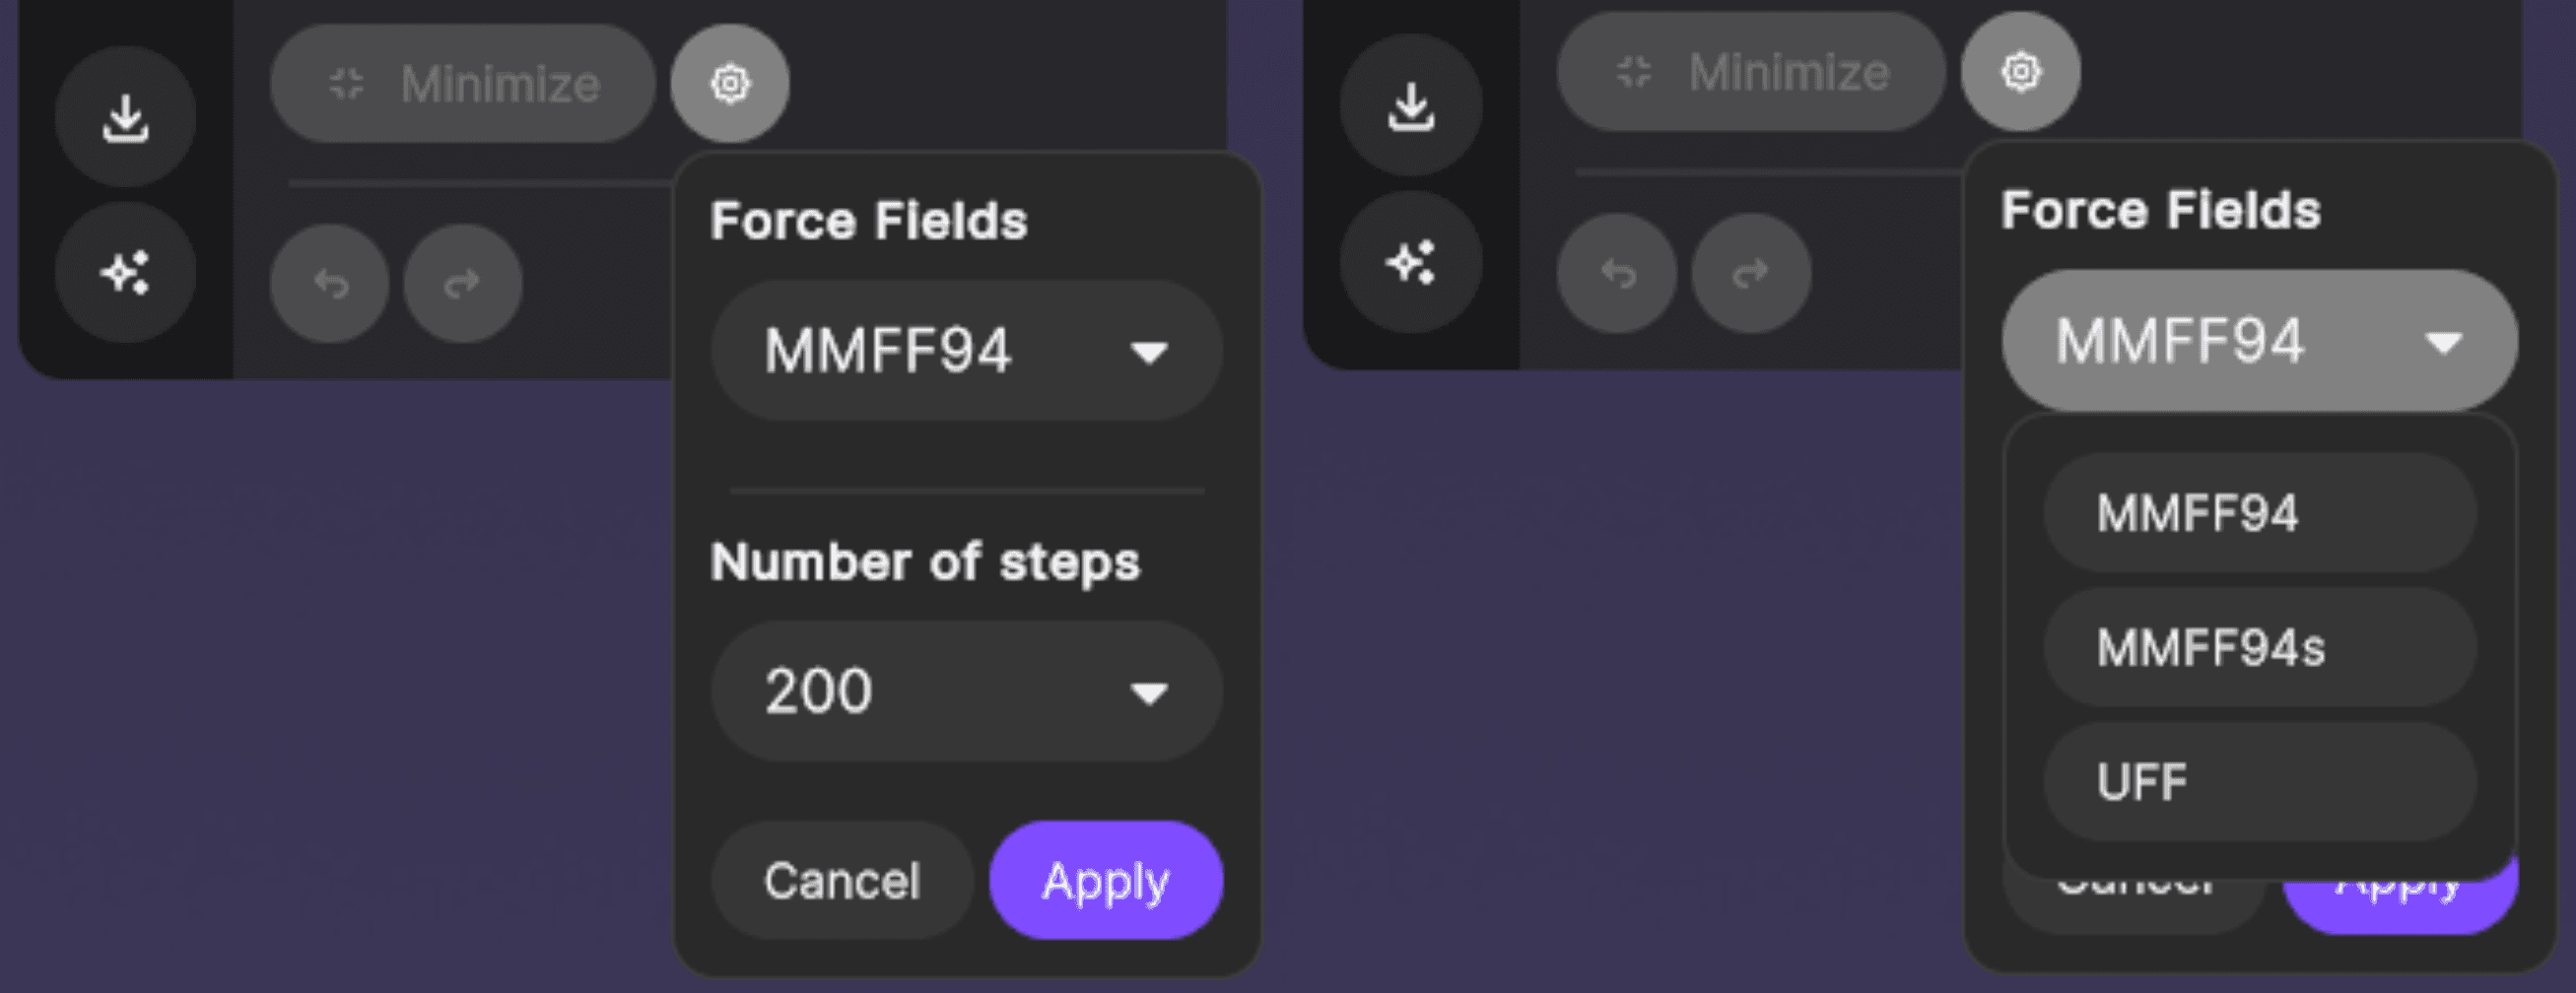Click the gear icon above the expanded force field list

pos(2020,72)
